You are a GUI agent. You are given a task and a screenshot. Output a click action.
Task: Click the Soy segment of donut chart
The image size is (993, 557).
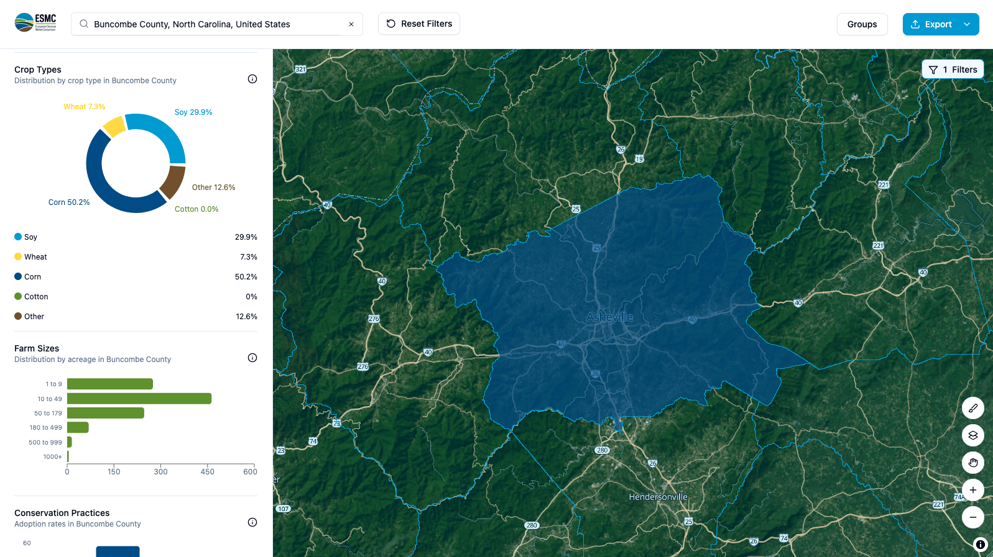[x=164, y=131]
